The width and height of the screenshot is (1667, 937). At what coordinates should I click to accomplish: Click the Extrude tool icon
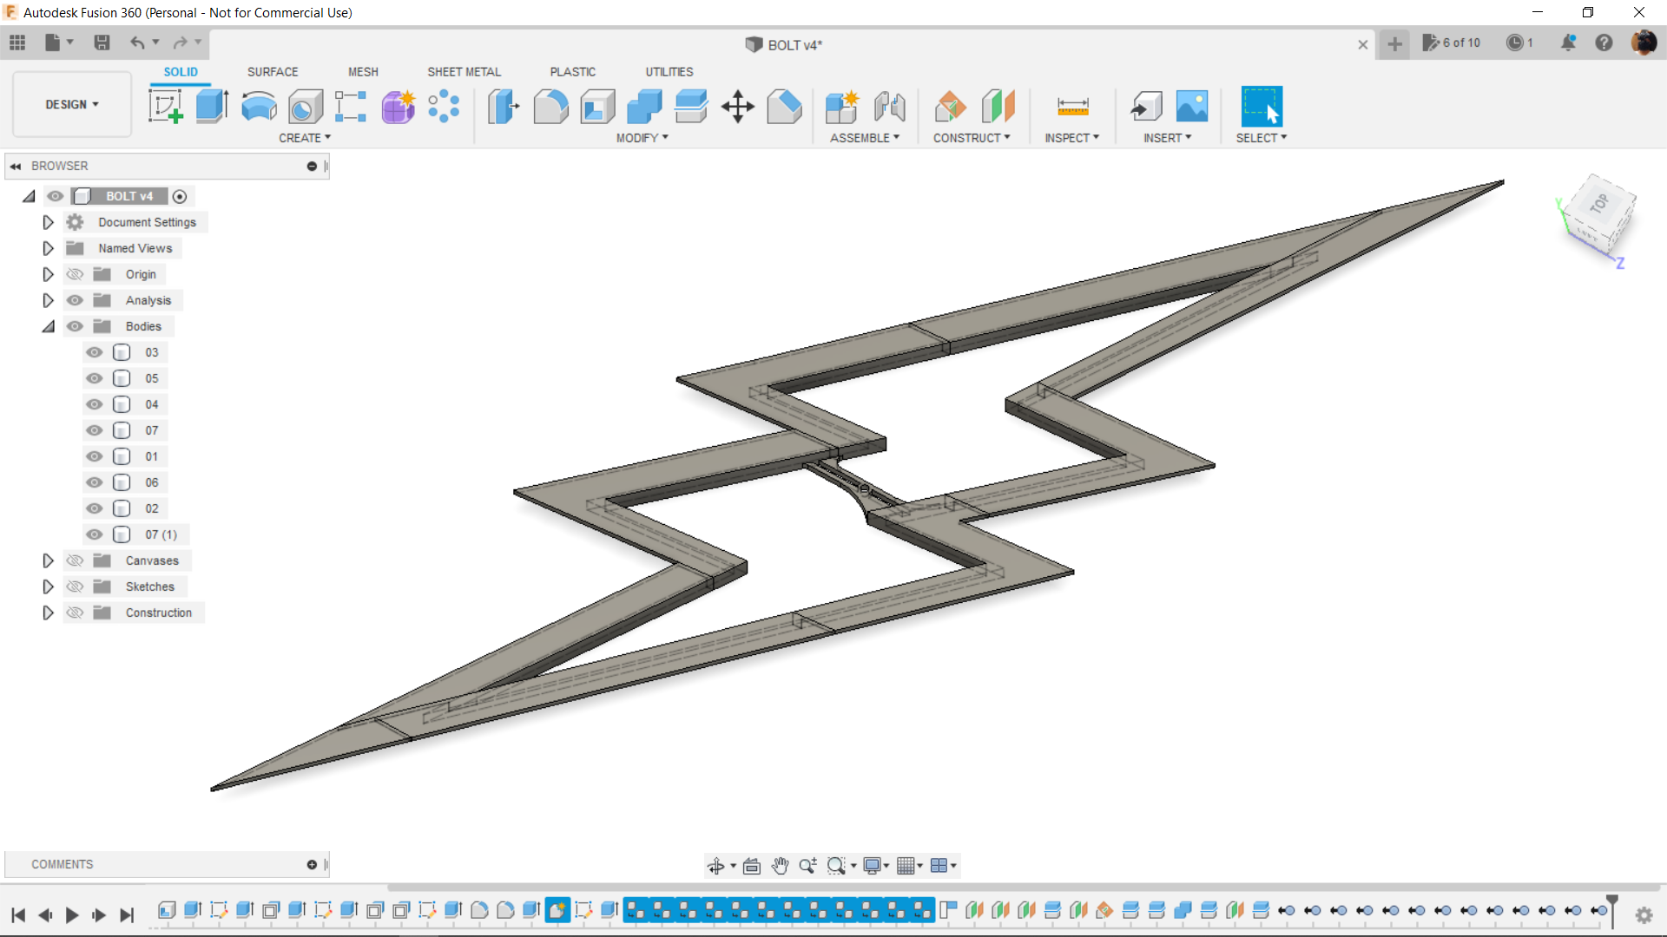(212, 107)
